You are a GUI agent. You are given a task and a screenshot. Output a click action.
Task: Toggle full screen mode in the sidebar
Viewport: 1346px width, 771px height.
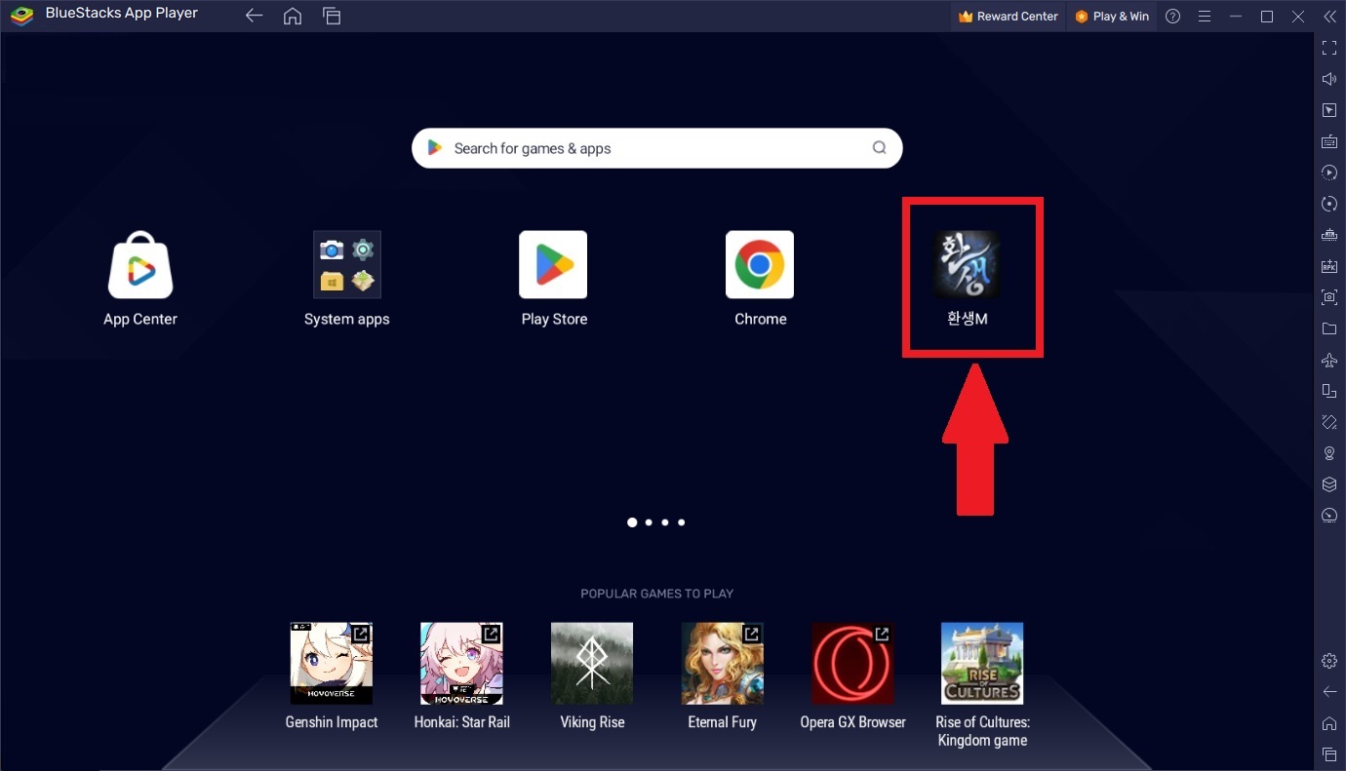1329,47
